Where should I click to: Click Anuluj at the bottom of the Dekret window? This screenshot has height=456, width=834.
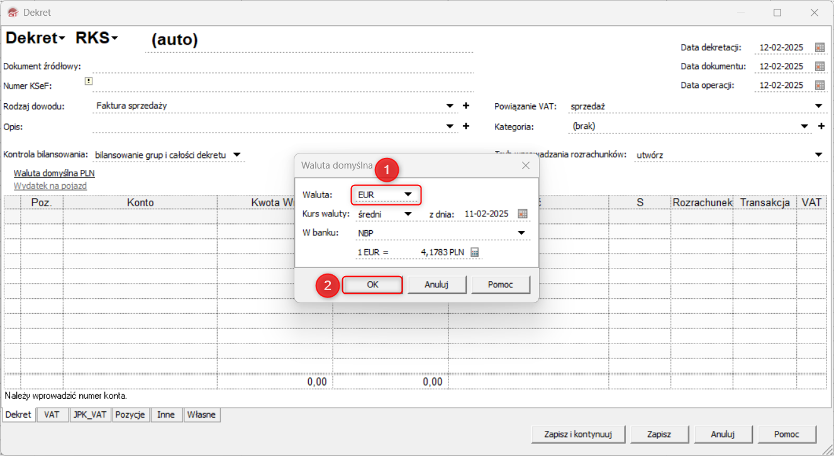pos(723,434)
